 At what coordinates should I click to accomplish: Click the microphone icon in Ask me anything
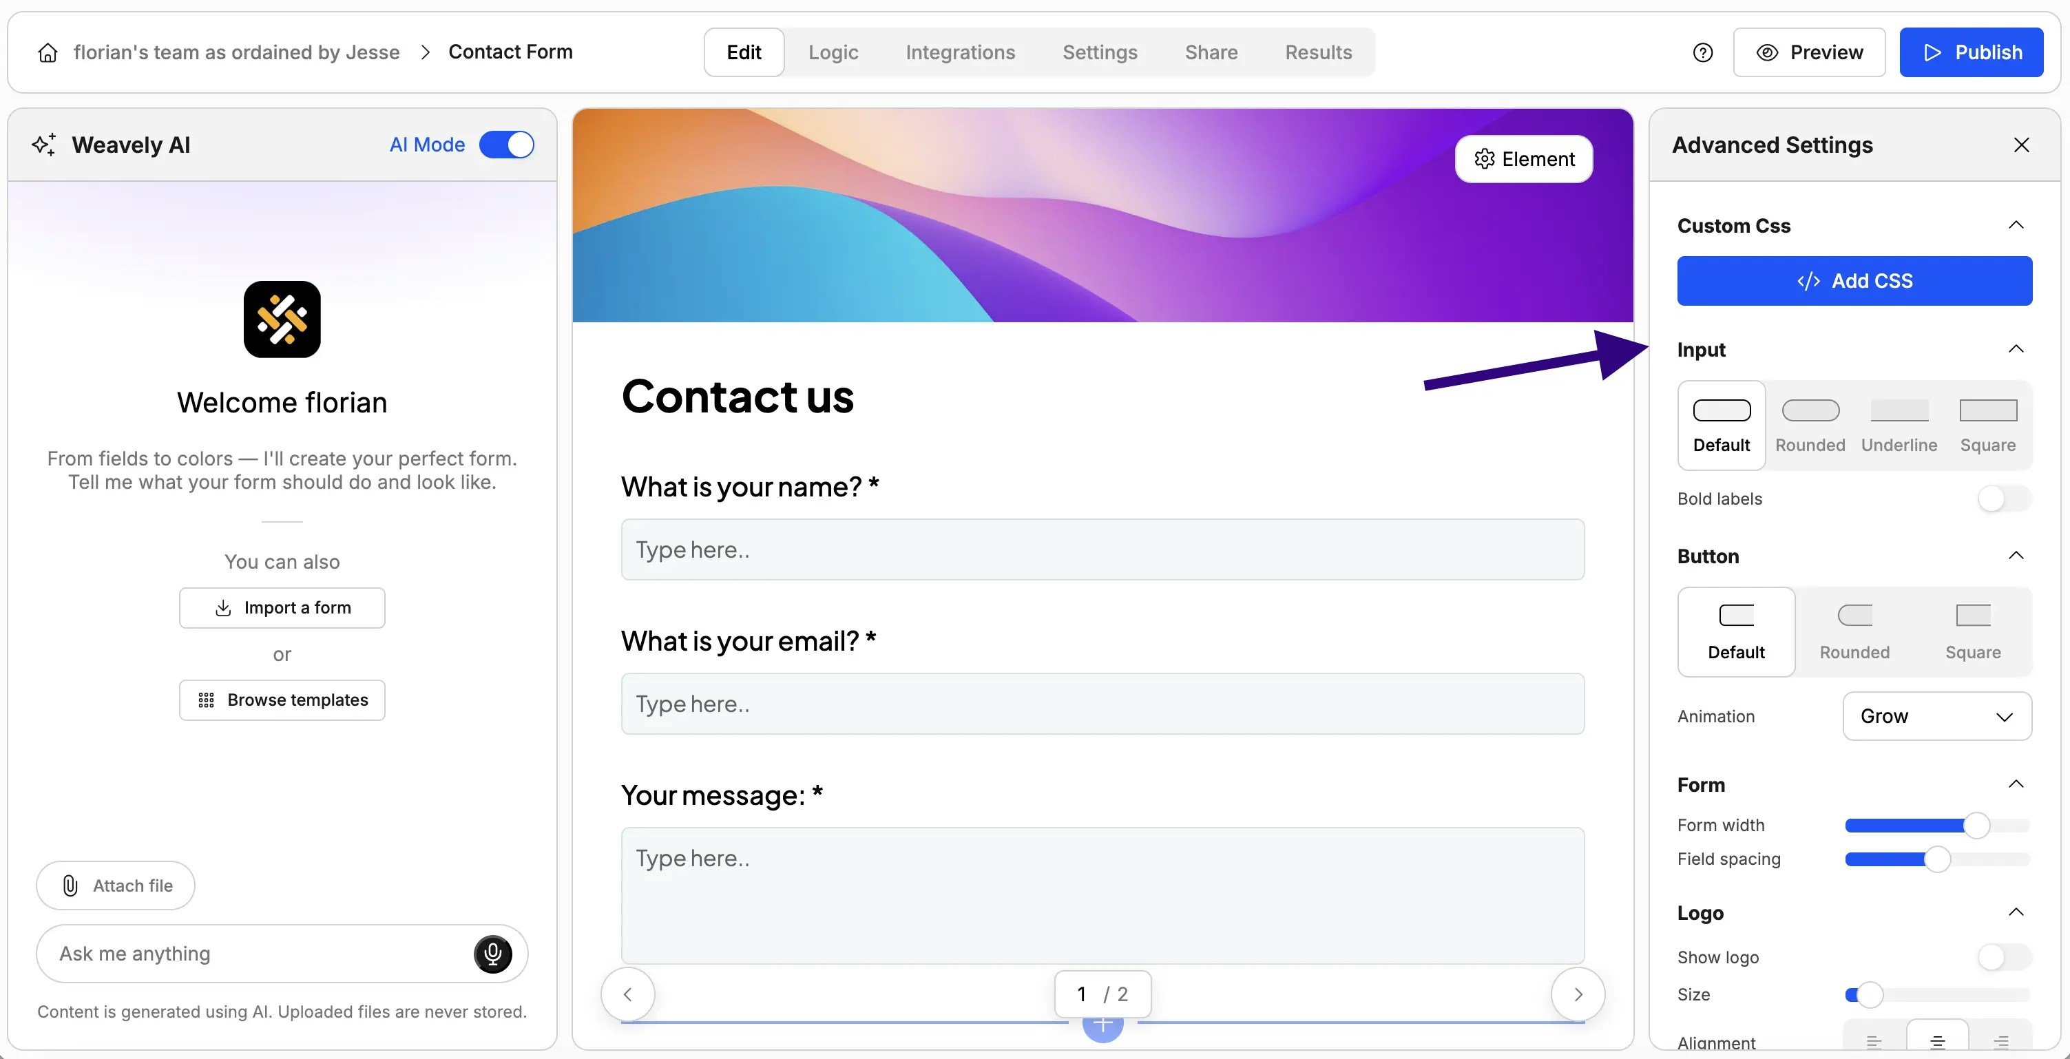pyautogui.click(x=492, y=954)
